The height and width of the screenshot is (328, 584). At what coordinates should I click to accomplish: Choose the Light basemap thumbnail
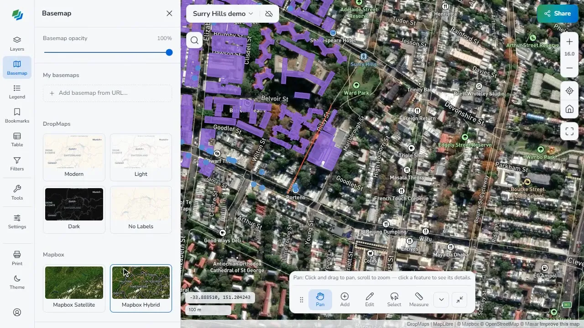point(141,157)
